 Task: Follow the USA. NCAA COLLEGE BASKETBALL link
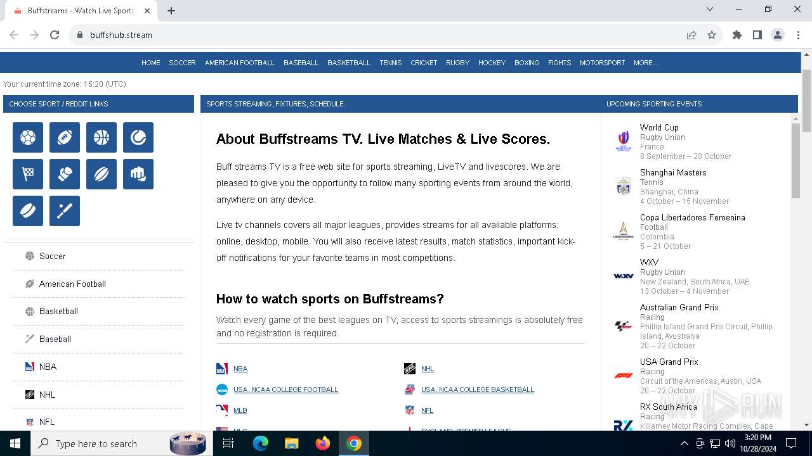478,389
